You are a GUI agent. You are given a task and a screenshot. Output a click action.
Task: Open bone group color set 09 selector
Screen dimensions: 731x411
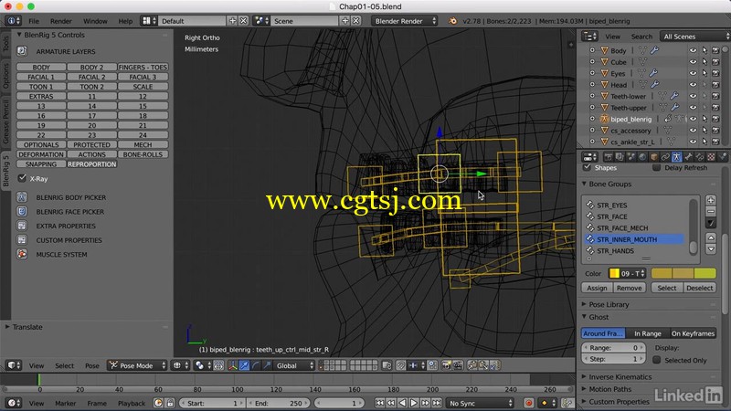click(x=627, y=273)
